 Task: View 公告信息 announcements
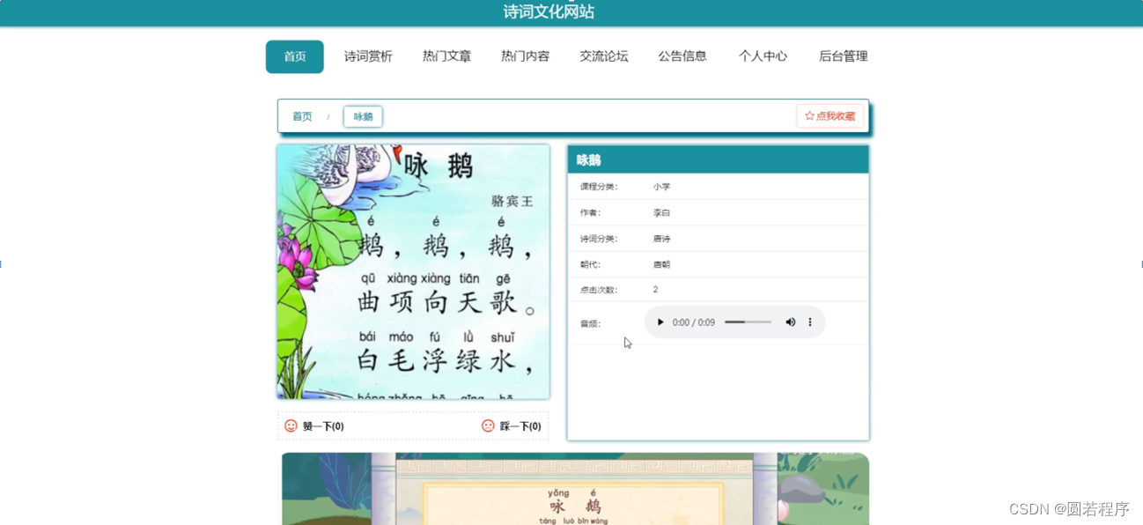point(683,55)
